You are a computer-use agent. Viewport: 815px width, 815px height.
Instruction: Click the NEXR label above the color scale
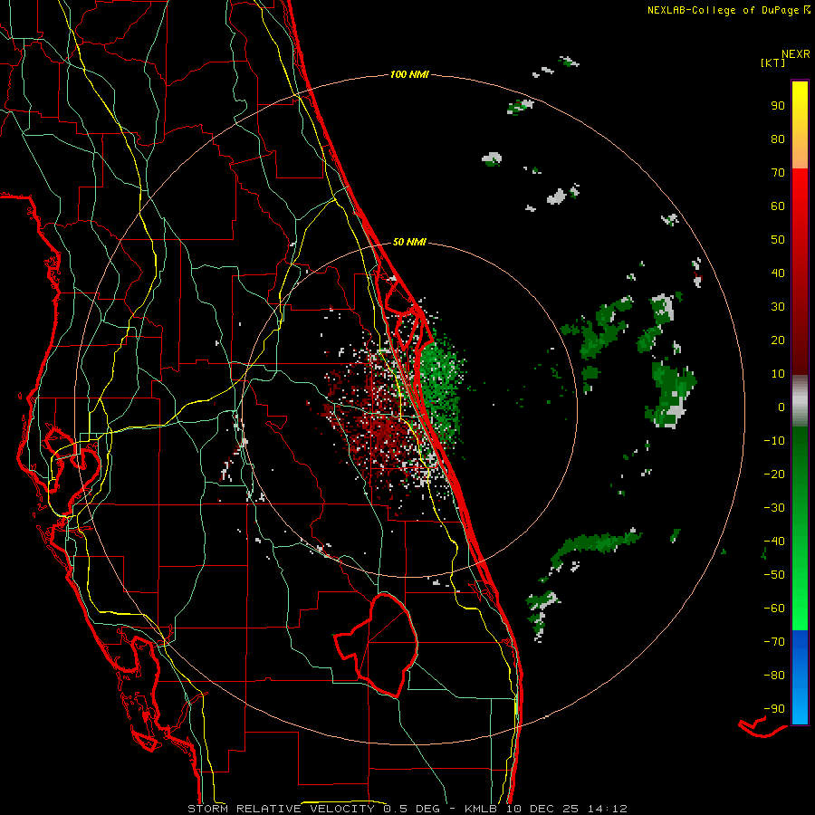click(795, 54)
